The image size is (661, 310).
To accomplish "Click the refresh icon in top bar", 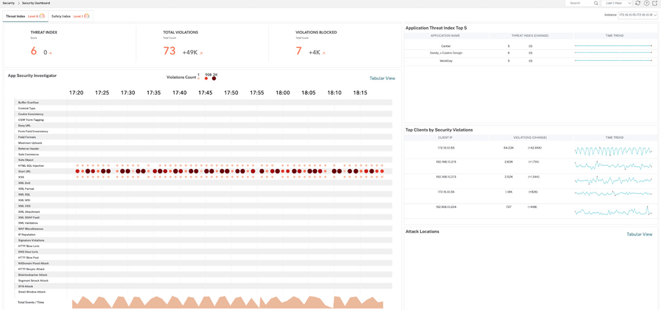I will [638, 3].
